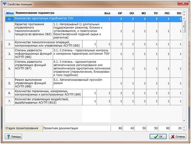
Task: Click quantity field for row 2 technological operations
Action: (89, 44)
